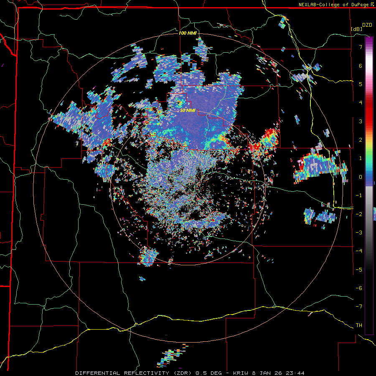376x376 pixels.
Task: Click the -7 value on color scale
Action: (359, 307)
